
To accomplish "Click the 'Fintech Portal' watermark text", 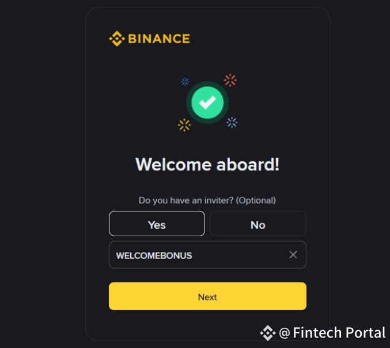I will click(x=339, y=332).
